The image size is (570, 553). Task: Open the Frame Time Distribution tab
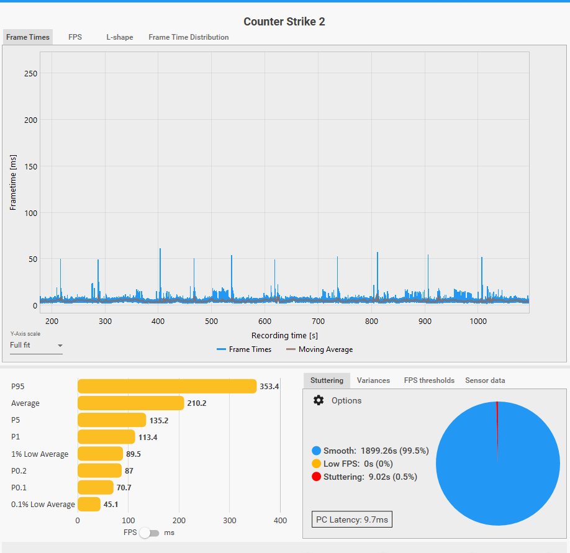188,37
